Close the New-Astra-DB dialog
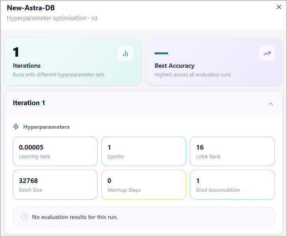Screen dimensions: 287x237 (x=279, y=7)
